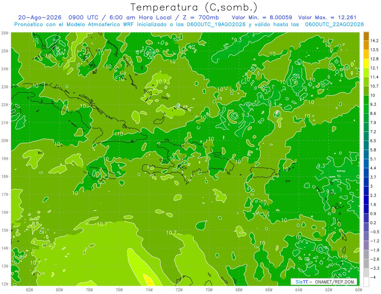Select the yellow swatch between 12.1 and 12.8
Image resolution: width=381 pixels, height=294 pixels.
tap(366, 63)
